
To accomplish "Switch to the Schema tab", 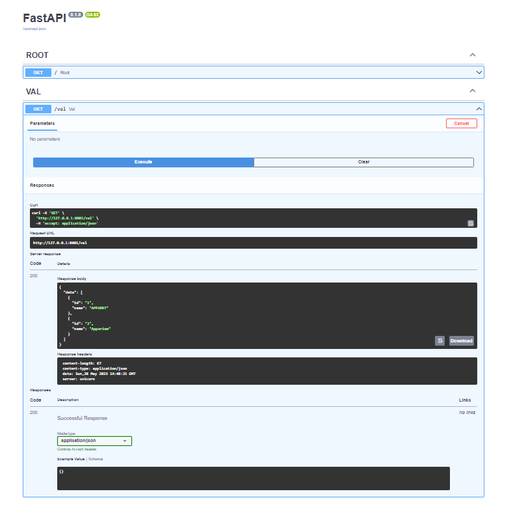I will pyautogui.click(x=96, y=459).
